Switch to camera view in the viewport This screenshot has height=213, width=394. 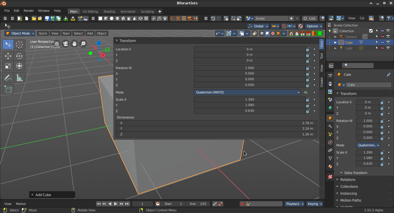tap(65, 44)
